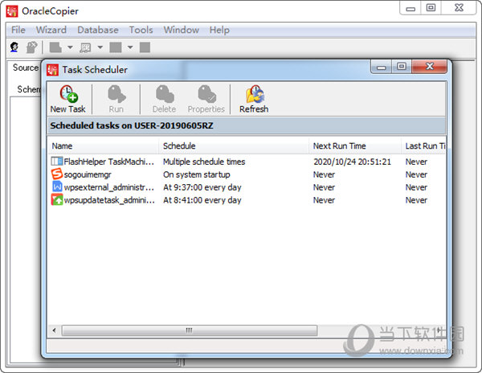Click scroll left arrow of horizontal scrollbar
The height and width of the screenshot is (373, 482).
55,330
